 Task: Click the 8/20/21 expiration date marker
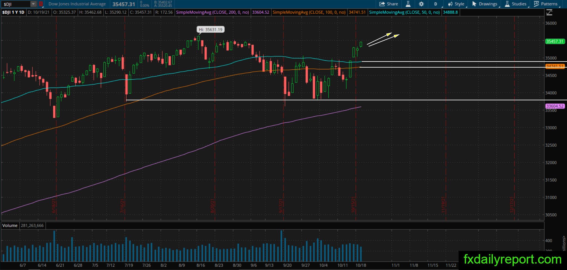tap(213, 206)
